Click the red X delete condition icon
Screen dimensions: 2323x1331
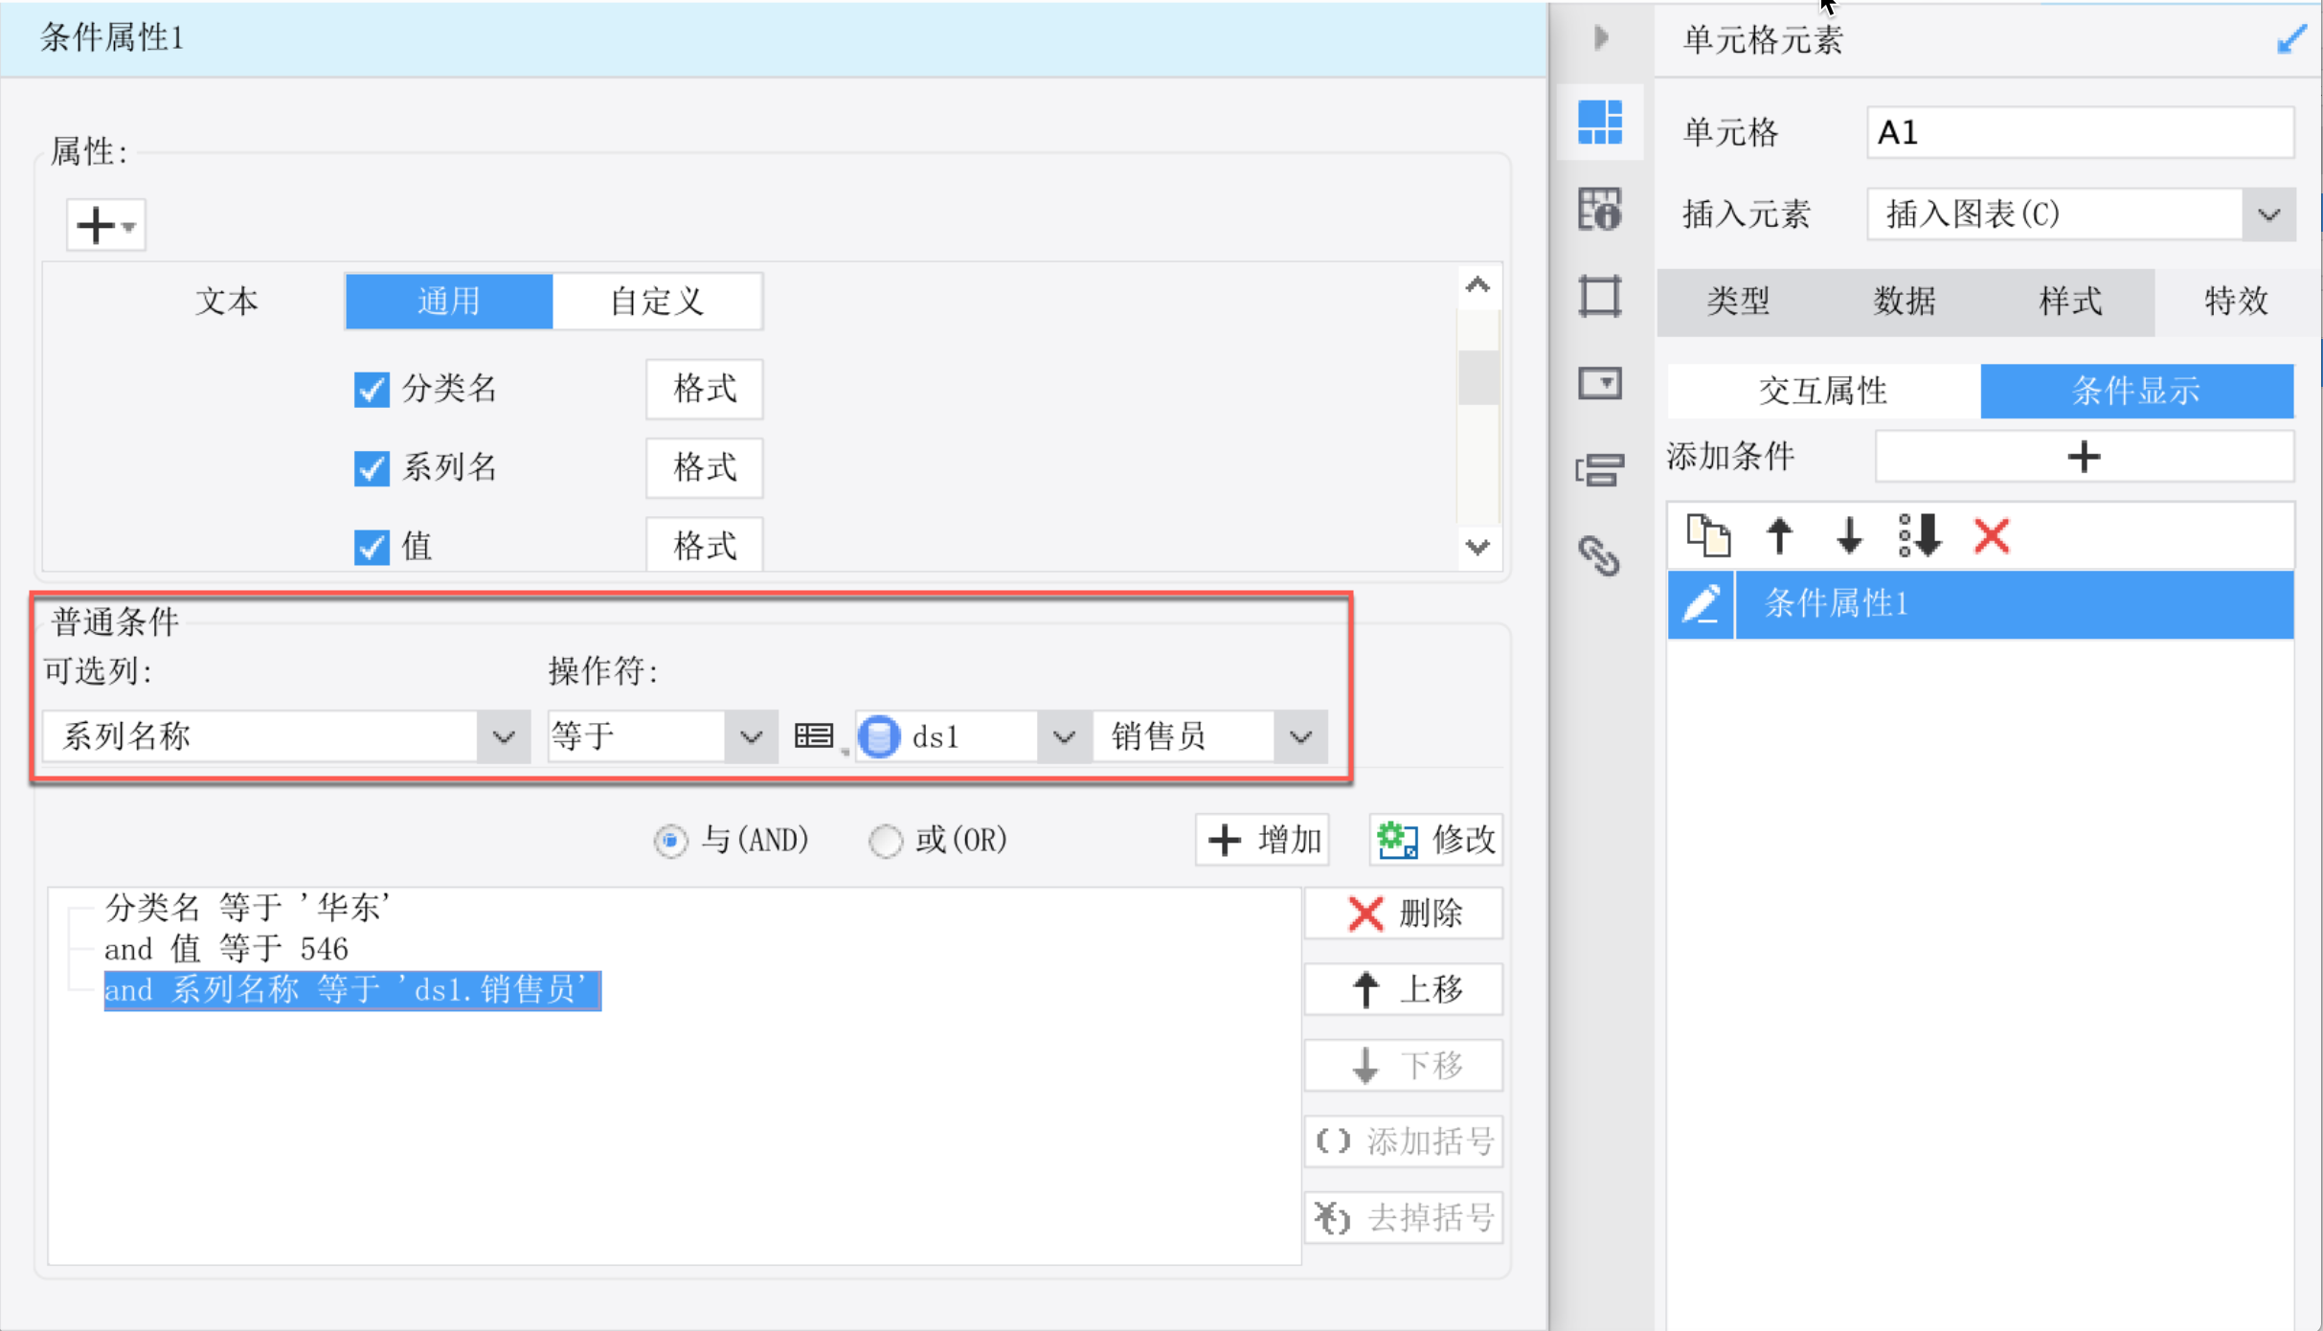pyautogui.click(x=1992, y=535)
